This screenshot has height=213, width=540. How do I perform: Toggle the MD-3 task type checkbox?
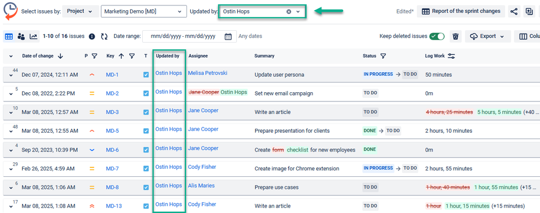146,112
